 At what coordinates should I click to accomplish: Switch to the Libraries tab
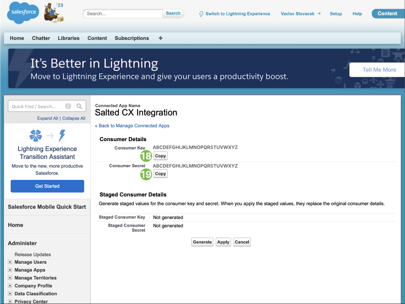click(69, 38)
